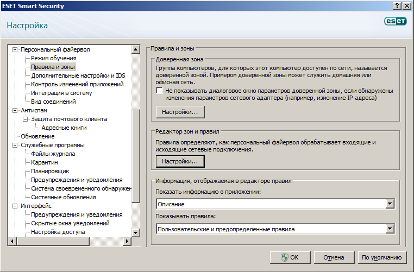This screenshot has width=414, height=272.
Task: Click tree horizontal scrollbar right arrow
Action: [x=127, y=241]
